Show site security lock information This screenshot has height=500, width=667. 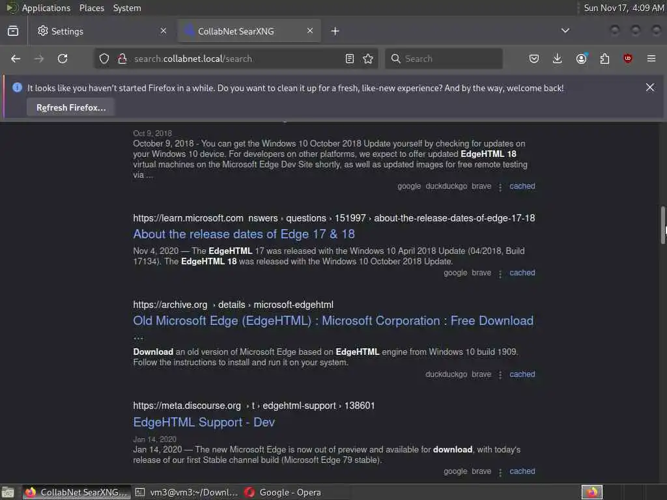[x=122, y=59]
